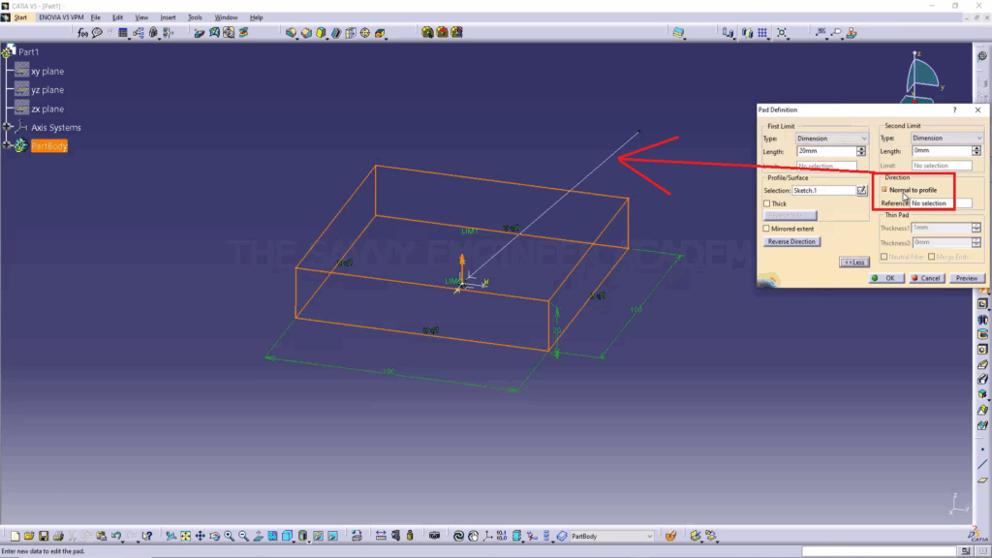Viewport: 992px width, 558px height.
Task: Toggle the Normal to profile checkbox
Action: [884, 190]
